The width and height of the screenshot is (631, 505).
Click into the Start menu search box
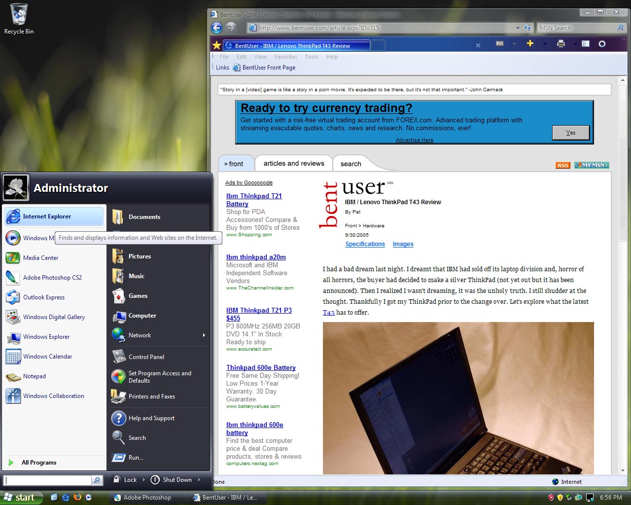pyautogui.click(x=48, y=480)
